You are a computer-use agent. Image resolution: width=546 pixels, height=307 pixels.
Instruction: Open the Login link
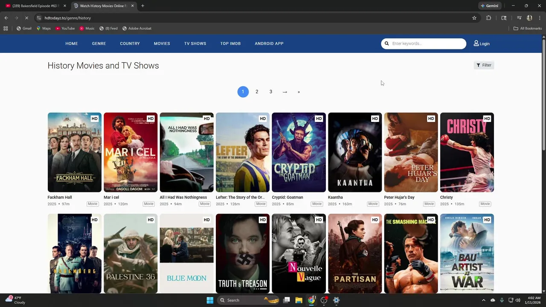click(x=482, y=43)
